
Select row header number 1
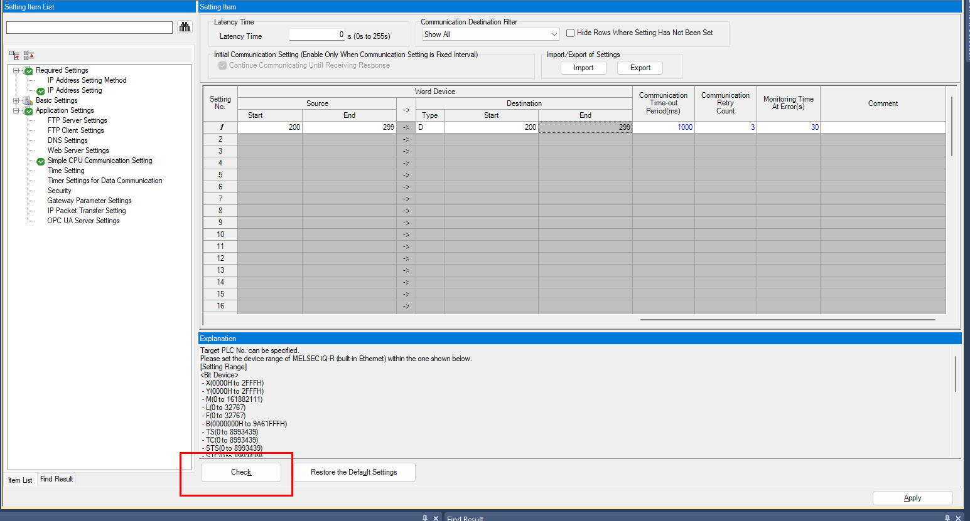coord(220,127)
